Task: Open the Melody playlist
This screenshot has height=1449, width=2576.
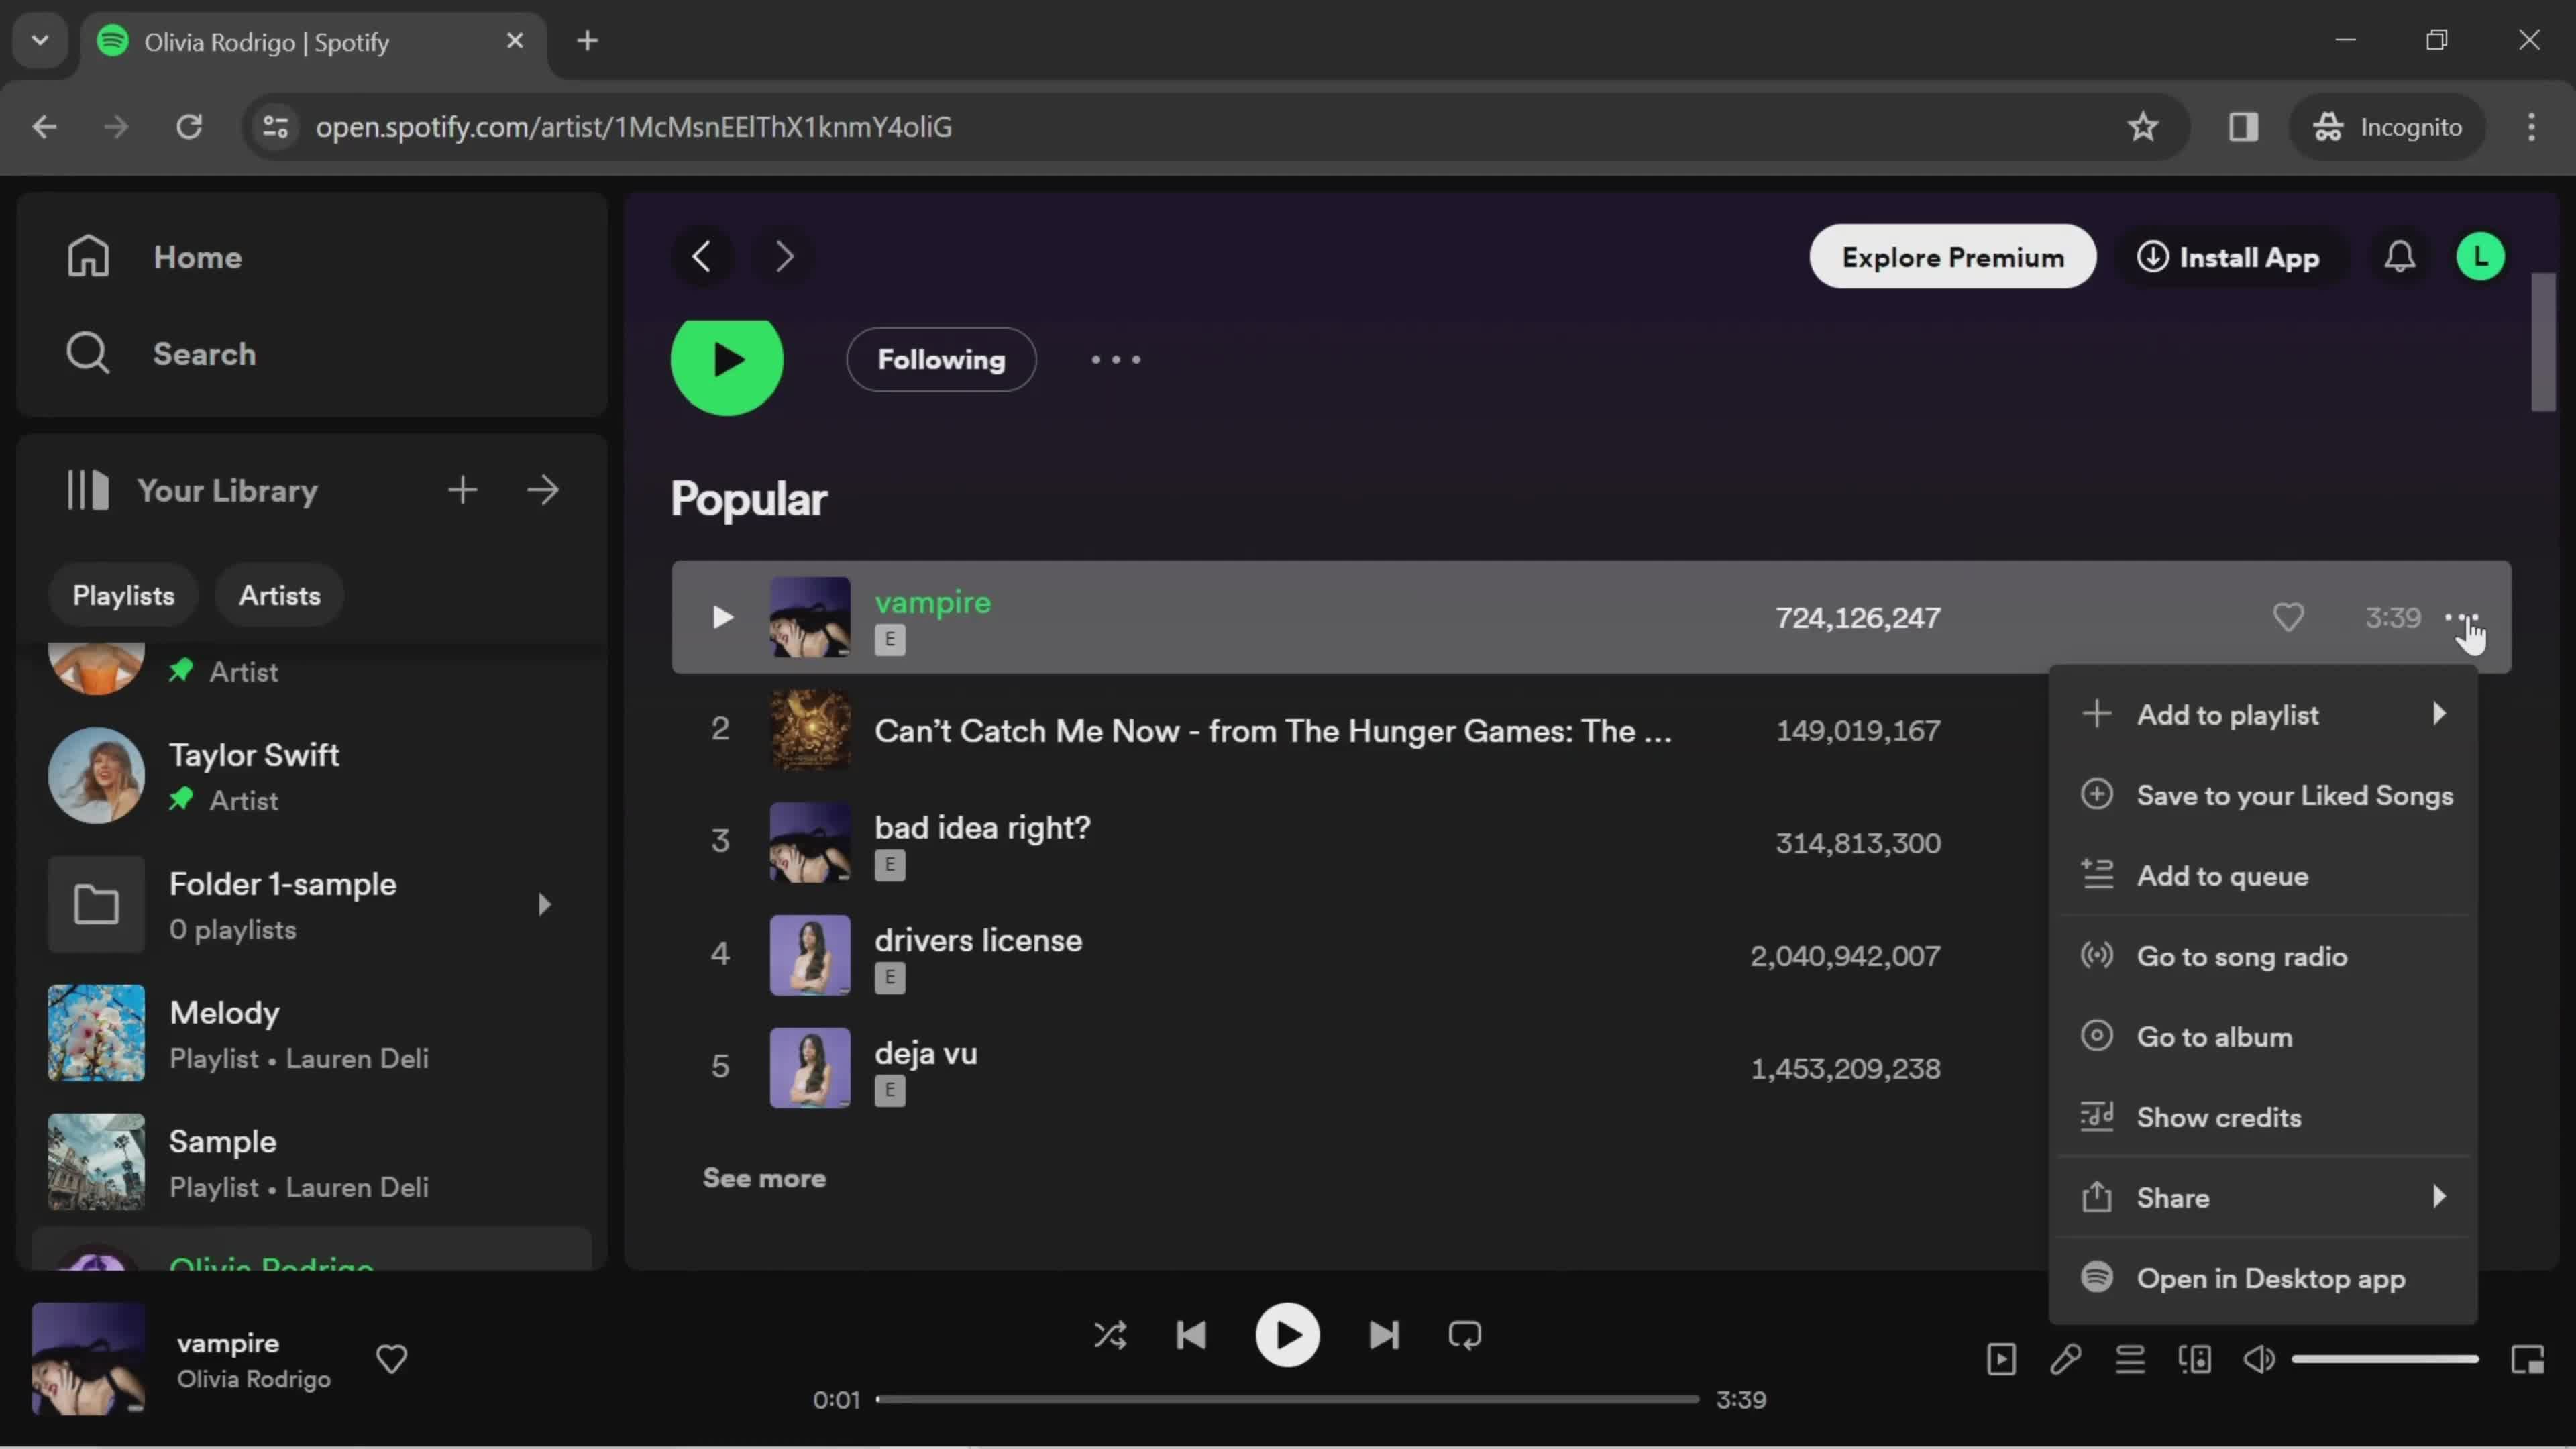Action: click(x=312, y=1034)
